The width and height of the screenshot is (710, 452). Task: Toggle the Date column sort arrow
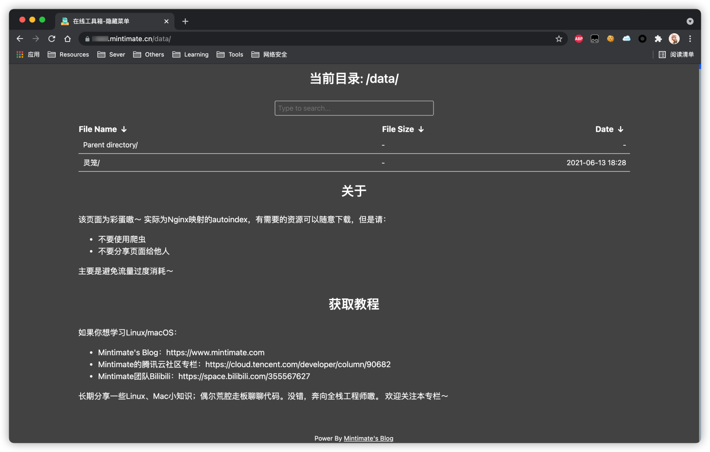pyautogui.click(x=621, y=129)
